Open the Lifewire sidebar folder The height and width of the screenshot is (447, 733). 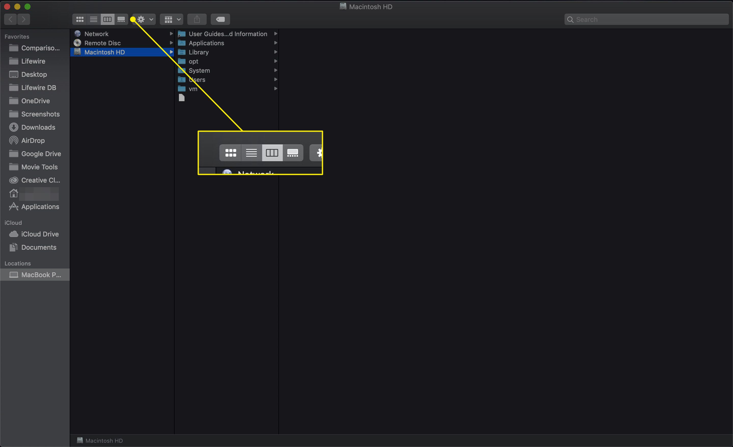[35, 61]
